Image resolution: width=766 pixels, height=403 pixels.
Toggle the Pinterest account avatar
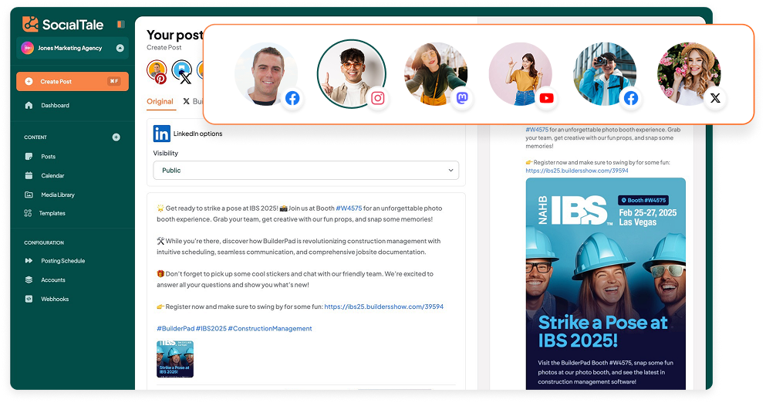[157, 71]
